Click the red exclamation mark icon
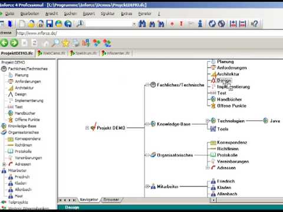 181,24
